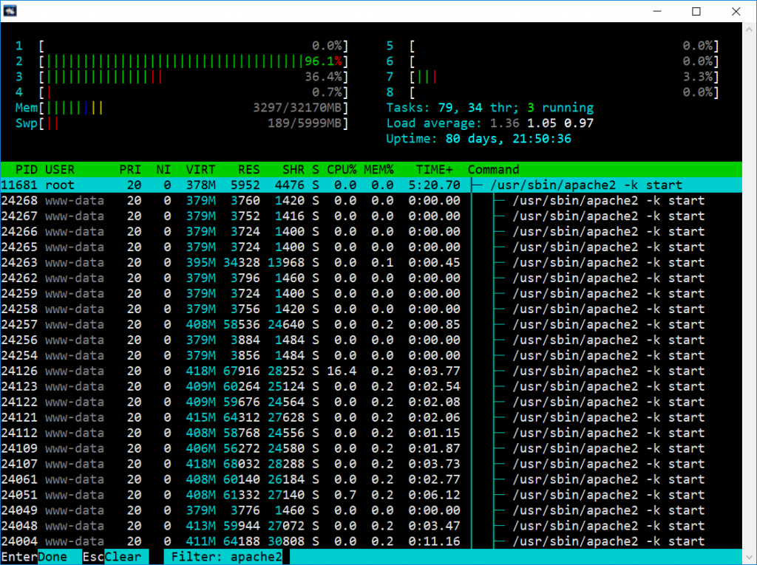This screenshot has width=757, height=565.
Task: Click the Filter: apache2 input field
Action: 226,557
